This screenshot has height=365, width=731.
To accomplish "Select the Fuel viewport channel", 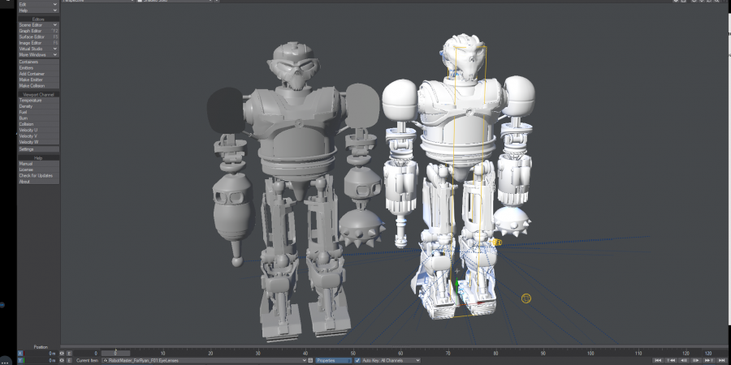I will pos(38,113).
